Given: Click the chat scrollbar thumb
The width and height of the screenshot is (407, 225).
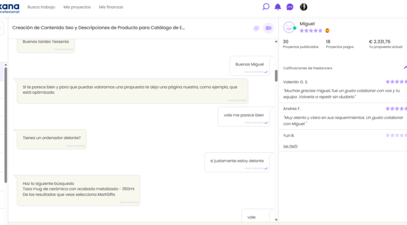Looking at the screenshot, I should coord(276,76).
